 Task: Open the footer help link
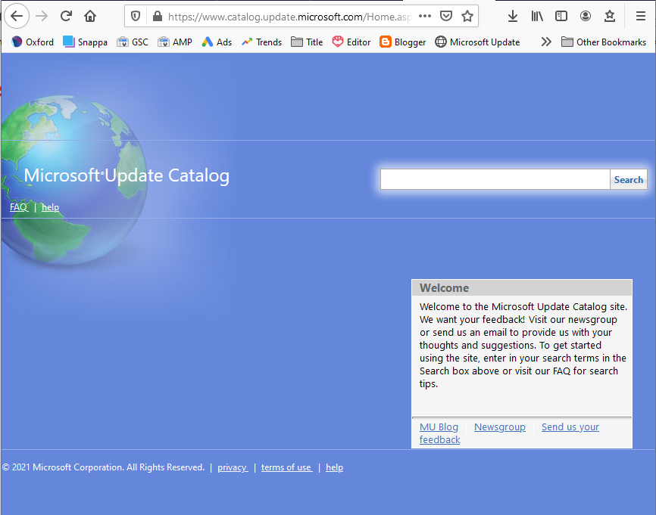click(334, 467)
